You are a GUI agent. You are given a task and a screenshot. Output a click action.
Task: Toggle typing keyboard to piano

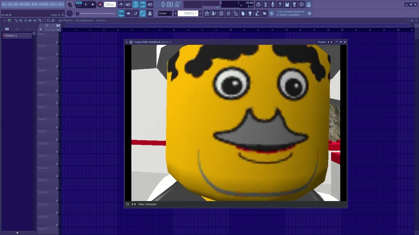[x=121, y=13]
